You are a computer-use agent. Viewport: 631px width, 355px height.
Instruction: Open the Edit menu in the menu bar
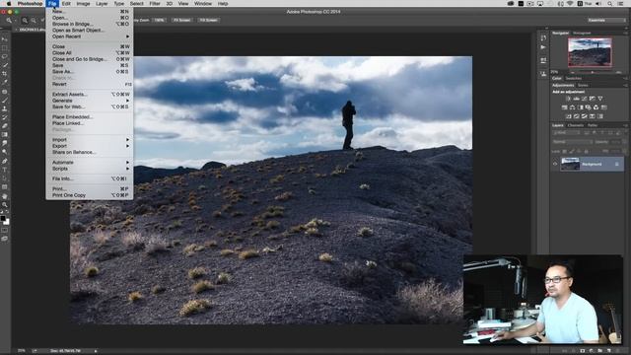(66, 4)
